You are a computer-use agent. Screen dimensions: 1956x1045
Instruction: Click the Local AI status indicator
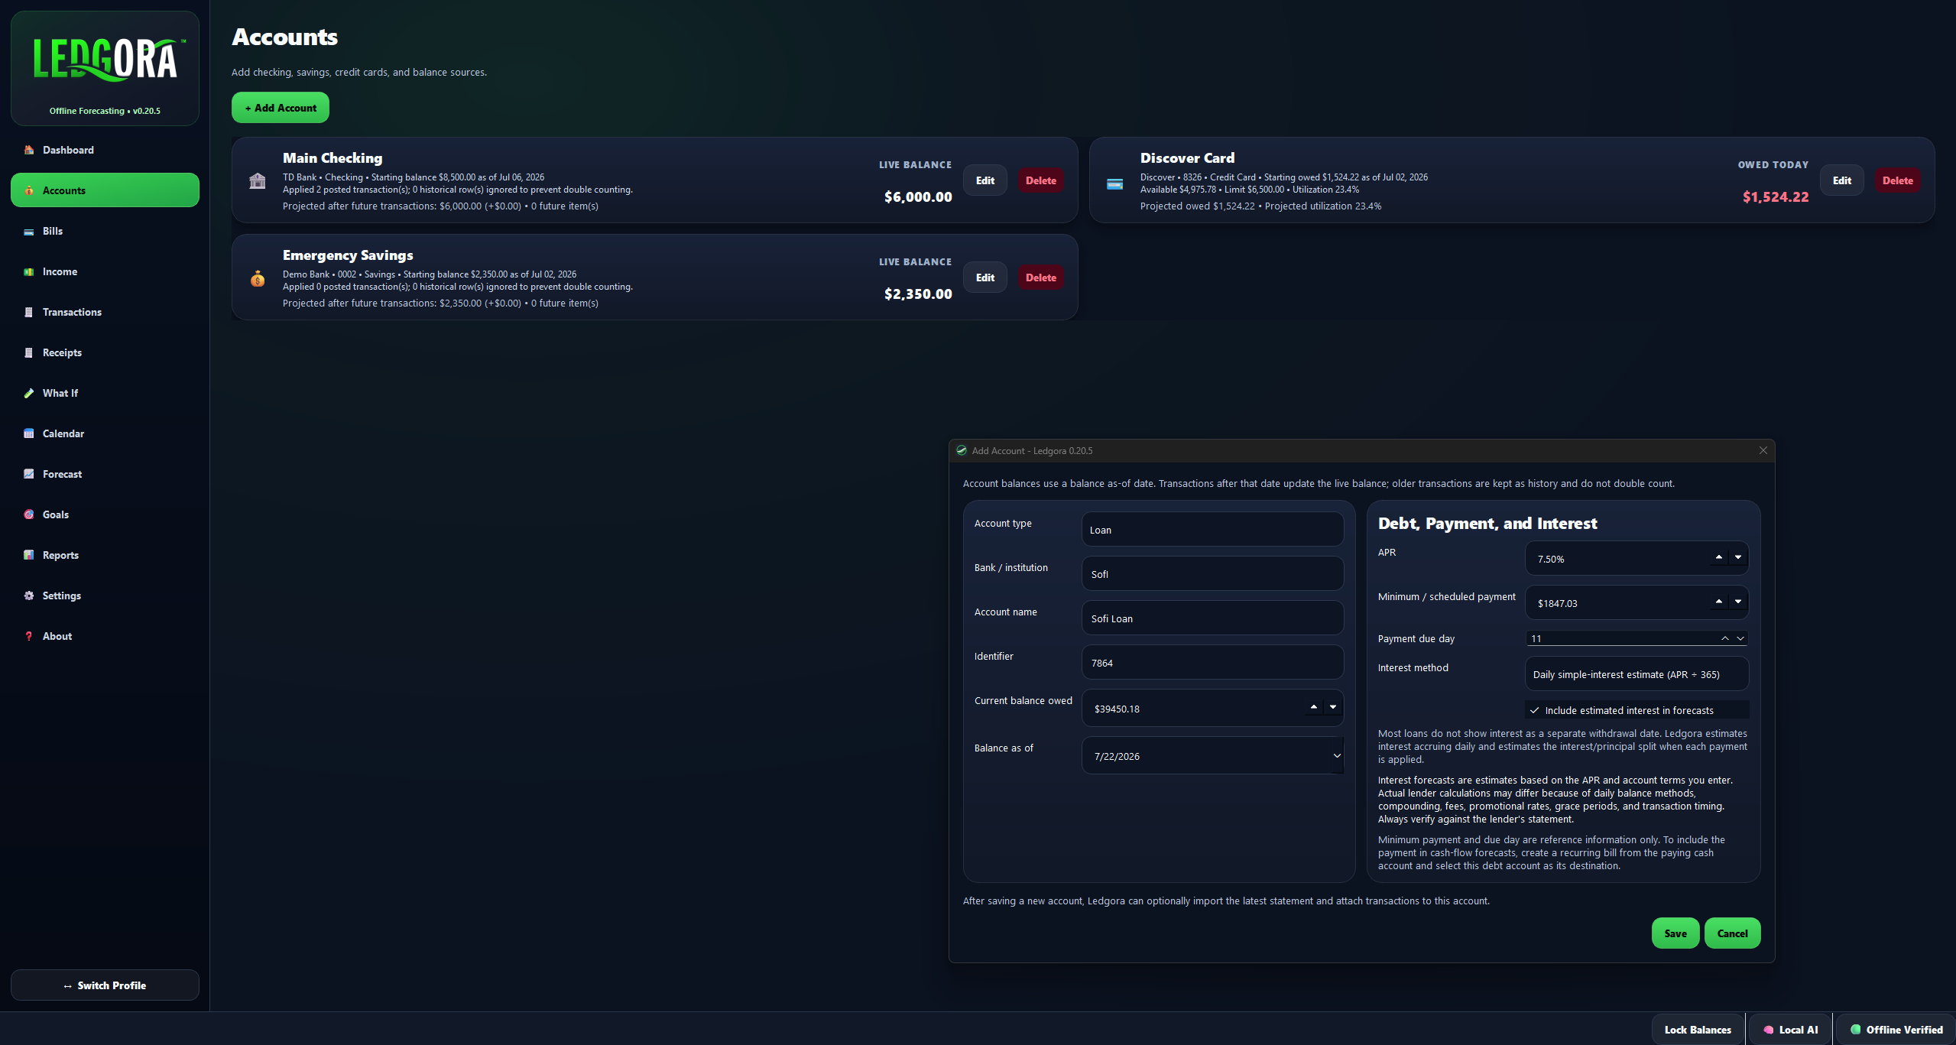[x=1790, y=1030]
